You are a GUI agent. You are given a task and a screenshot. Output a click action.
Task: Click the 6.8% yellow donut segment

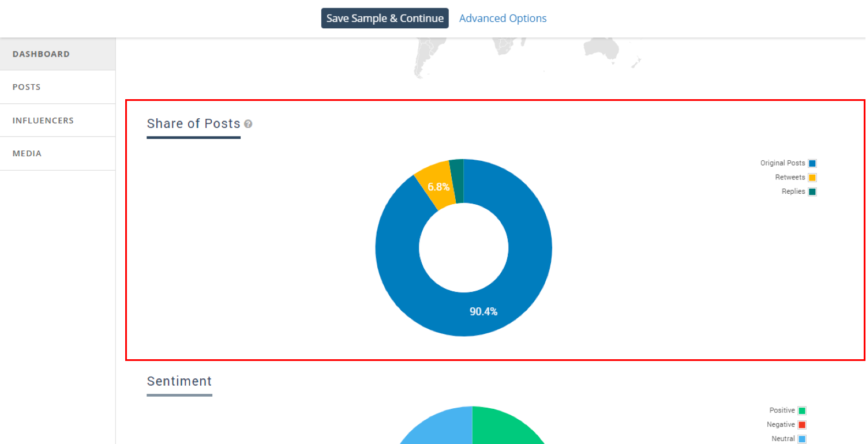coord(434,185)
